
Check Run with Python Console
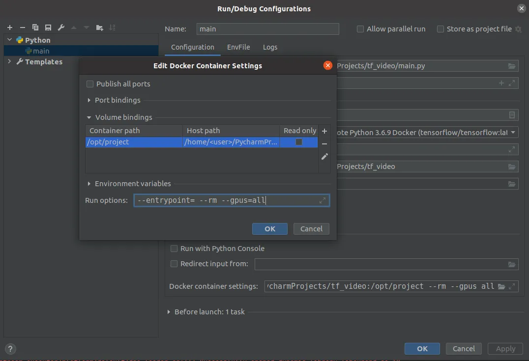174,249
